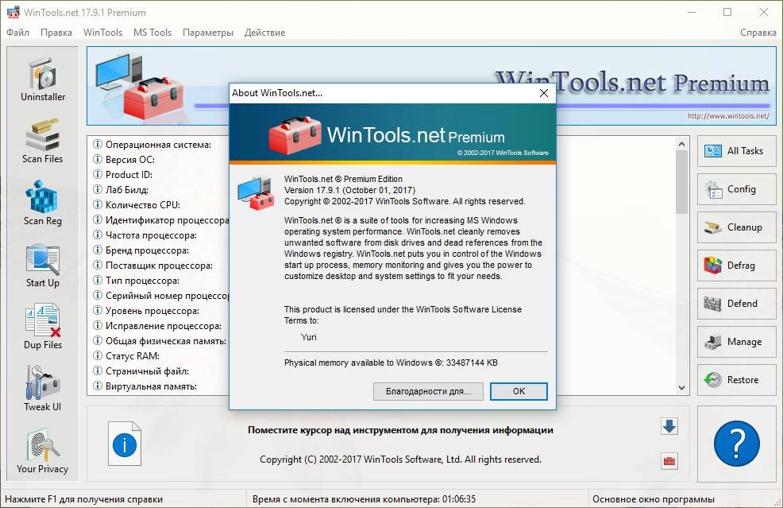The height and width of the screenshot is (508, 783).
Task: Open the Правка menu
Action: pyautogui.click(x=56, y=33)
